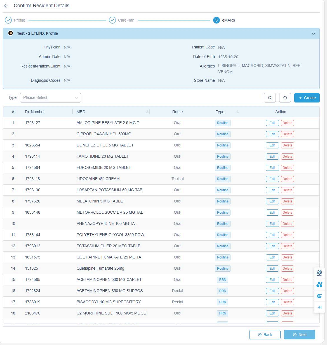Open the Type 'Please Select' dropdown

click(50, 98)
